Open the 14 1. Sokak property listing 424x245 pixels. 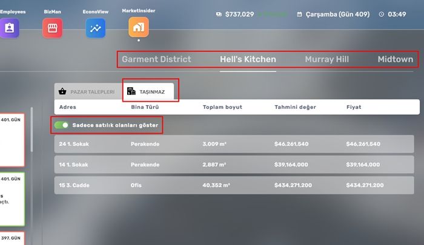click(236, 165)
